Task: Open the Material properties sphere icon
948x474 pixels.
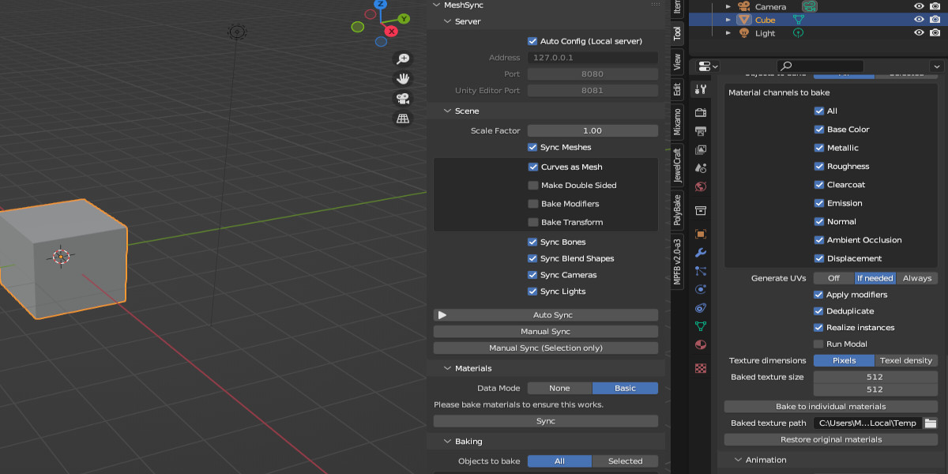Action: coord(700,345)
